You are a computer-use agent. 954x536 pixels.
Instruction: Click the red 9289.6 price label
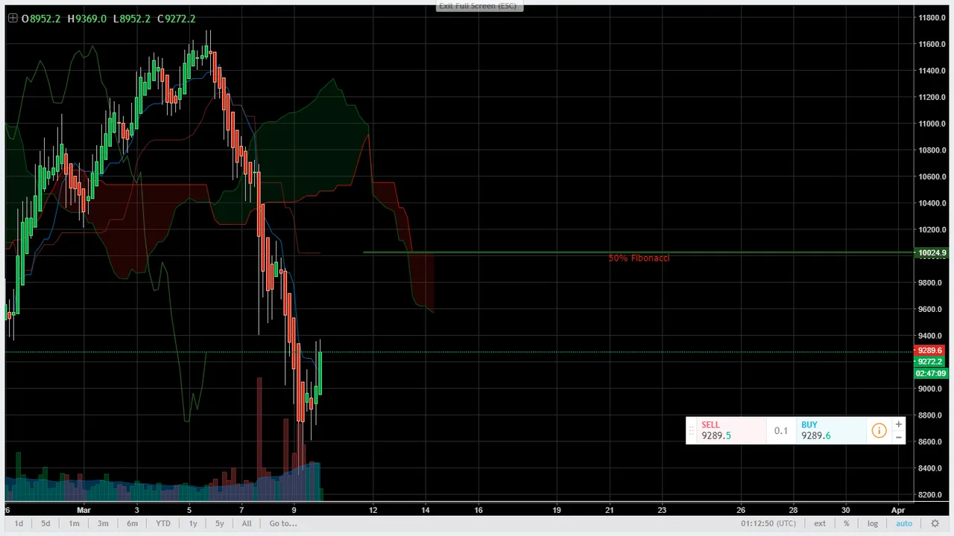930,351
